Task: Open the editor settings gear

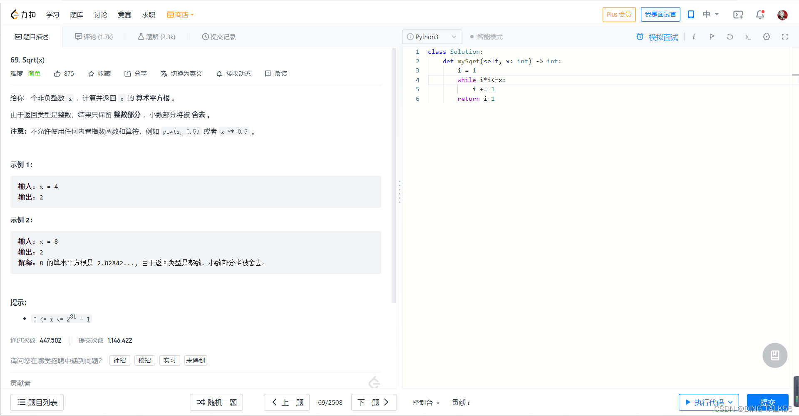Action: (x=767, y=37)
